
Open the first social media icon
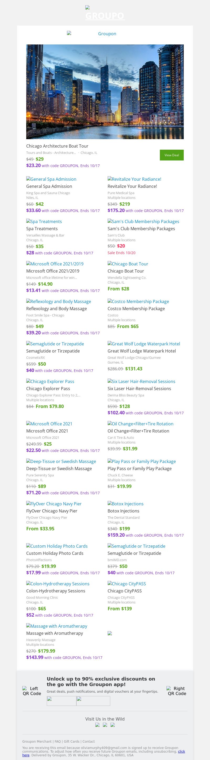click(x=97, y=725)
